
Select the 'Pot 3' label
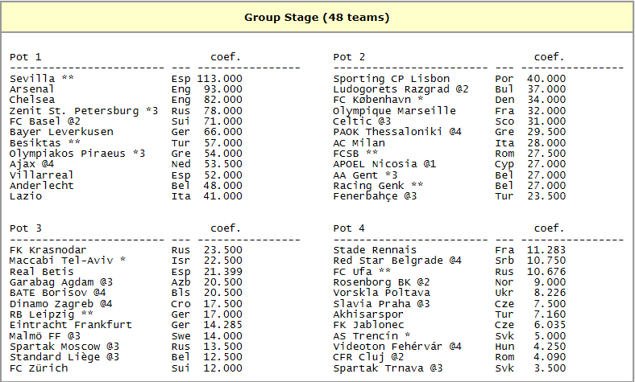26,228
